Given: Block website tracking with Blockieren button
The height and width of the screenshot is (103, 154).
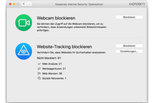Looking at the screenshot, I should [x=129, y=46].
